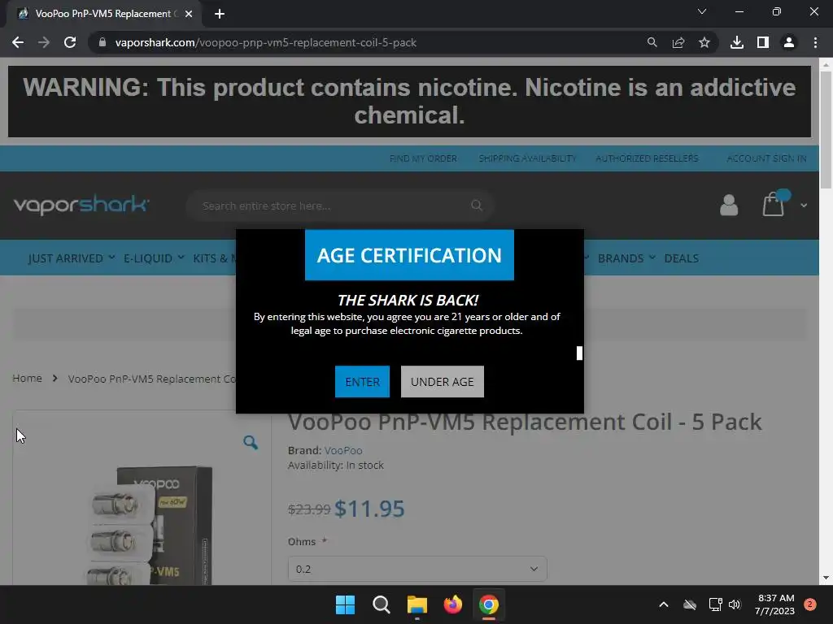Open SHIPPING AVAILABILITY link
This screenshot has width=833, height=624.
[527, 158]
